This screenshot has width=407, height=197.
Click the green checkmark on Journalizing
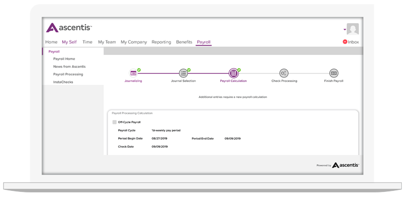click(139, 70)
